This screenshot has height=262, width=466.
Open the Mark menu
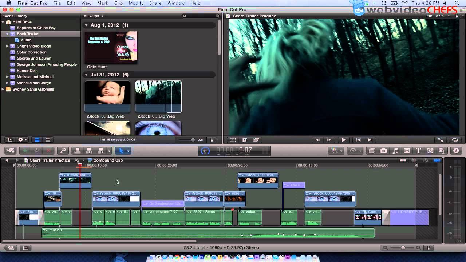(103, 3)
